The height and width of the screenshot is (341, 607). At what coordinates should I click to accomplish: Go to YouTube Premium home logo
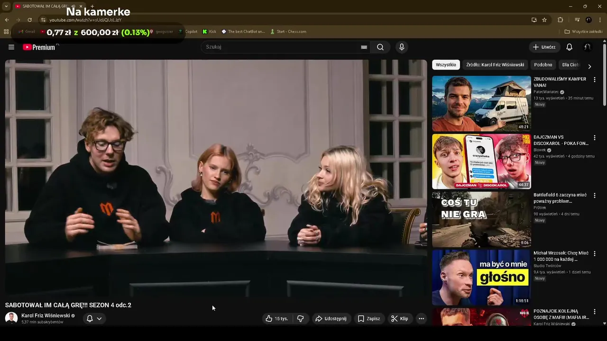tap(39, 47)
